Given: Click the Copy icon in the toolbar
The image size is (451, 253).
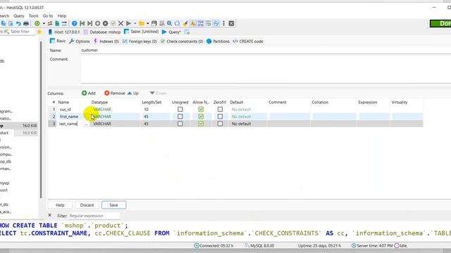Looking at the screenshot, I should coord(4,23).
